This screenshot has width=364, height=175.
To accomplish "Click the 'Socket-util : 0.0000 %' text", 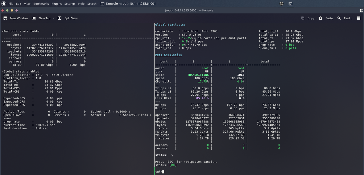I will [x=111, y=112].
